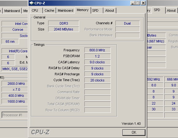The height and width of the screenshot is (138, 178).
Task: Minimize the front CPU-Z window
Action: 133,3
